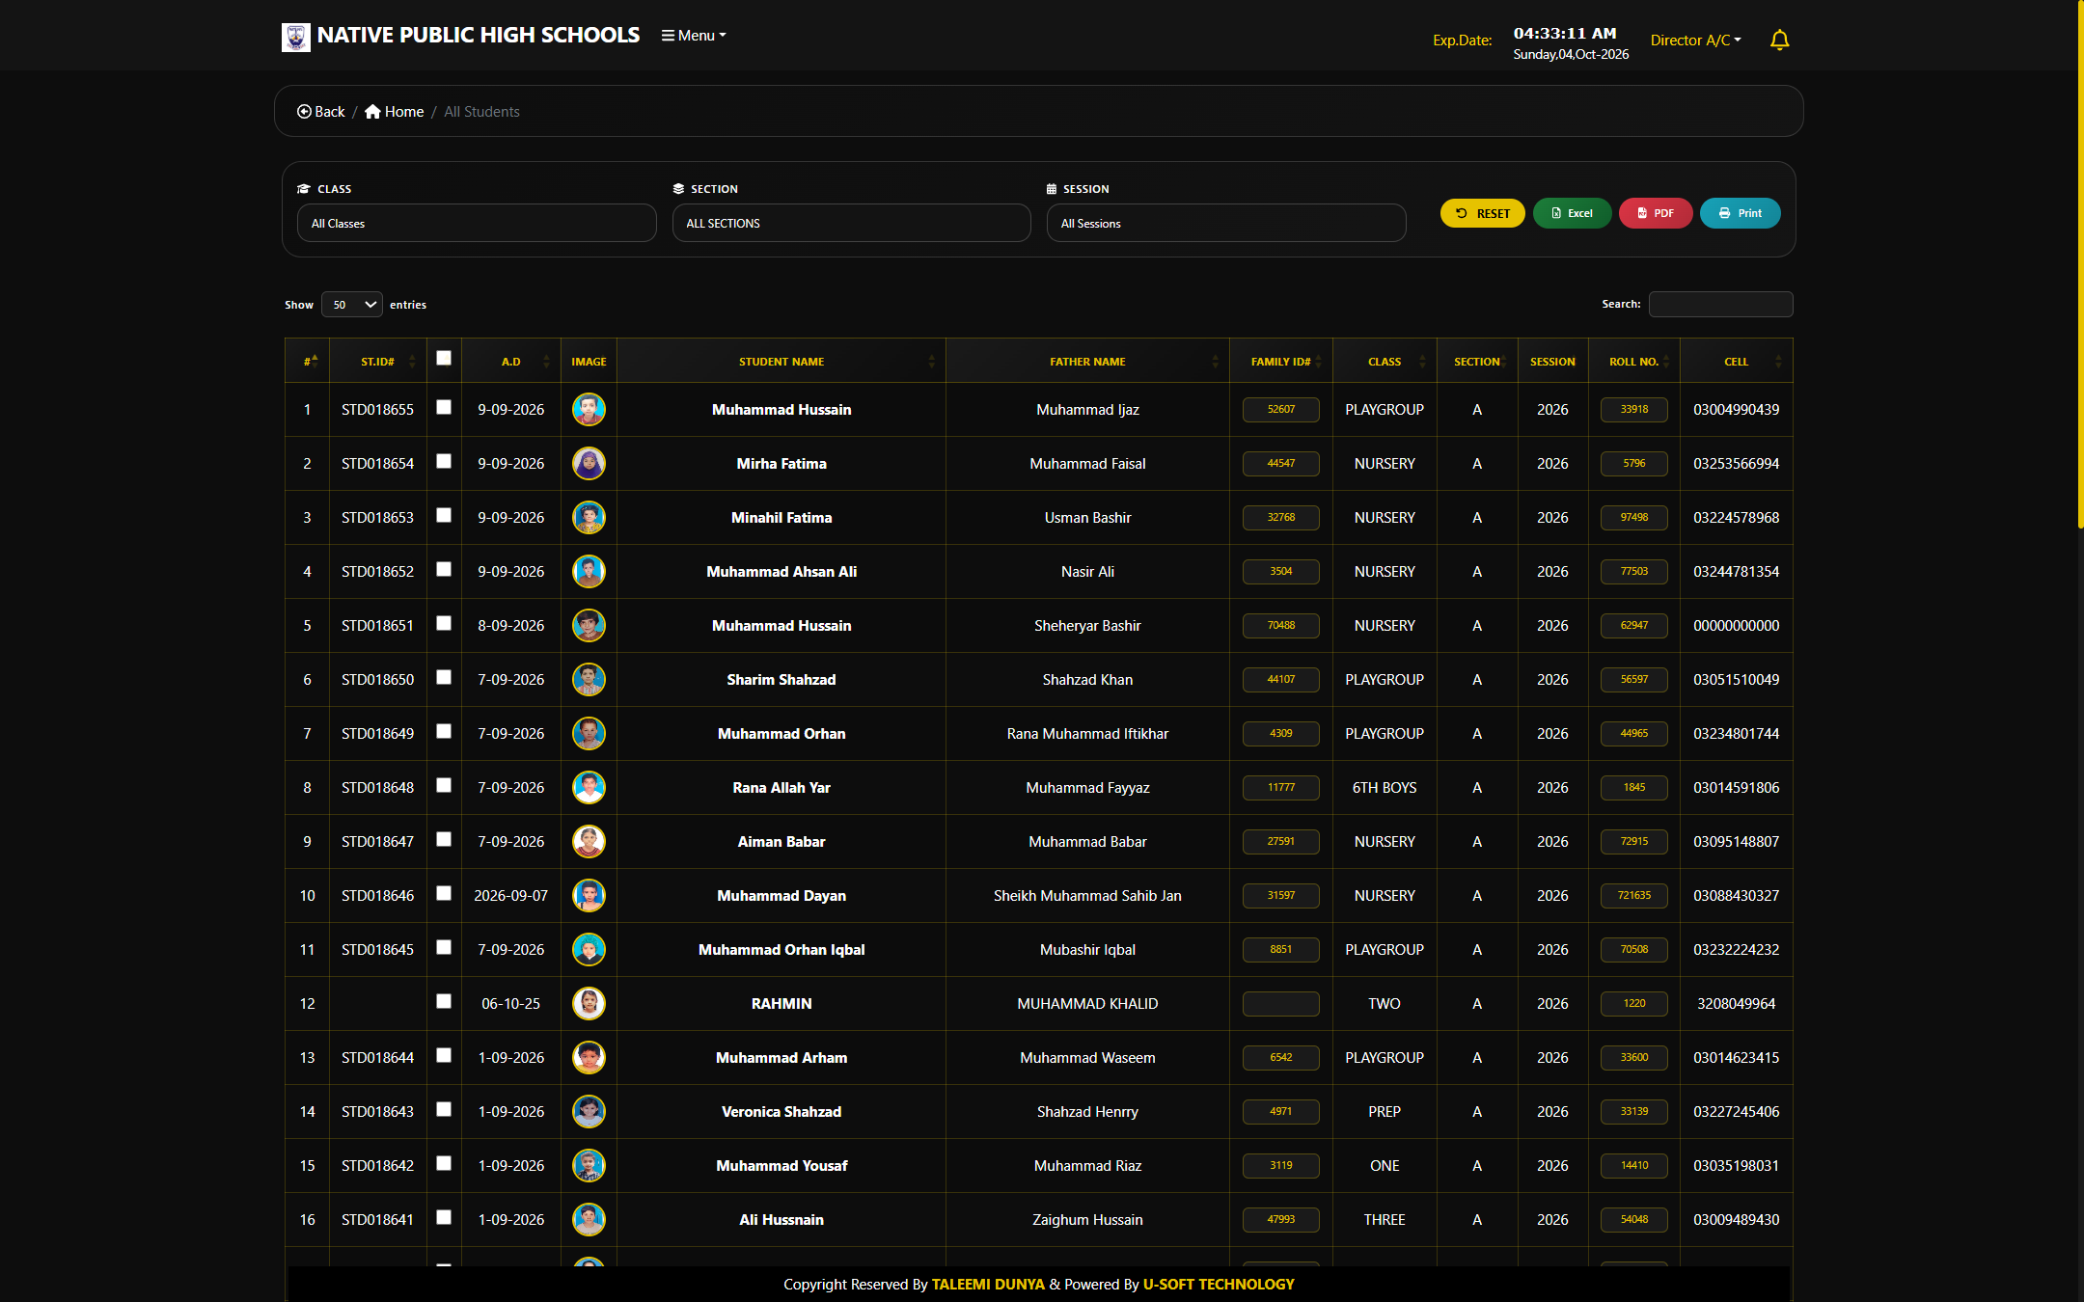The width and height of the screenshot is (2084, 1302).
Task: Open the notification bell
Action: [1779, 40]
